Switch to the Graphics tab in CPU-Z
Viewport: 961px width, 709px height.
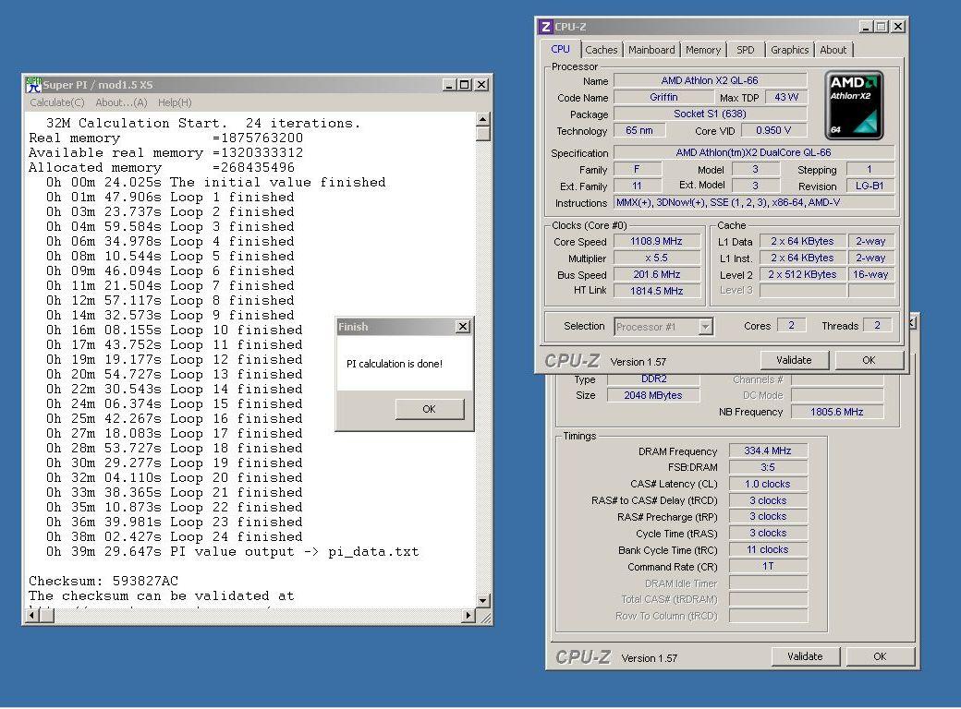[x=789, y=50]
